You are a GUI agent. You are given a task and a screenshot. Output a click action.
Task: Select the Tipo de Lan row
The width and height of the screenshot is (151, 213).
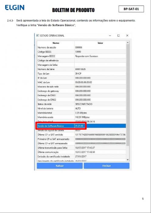[x=81, y=74]
